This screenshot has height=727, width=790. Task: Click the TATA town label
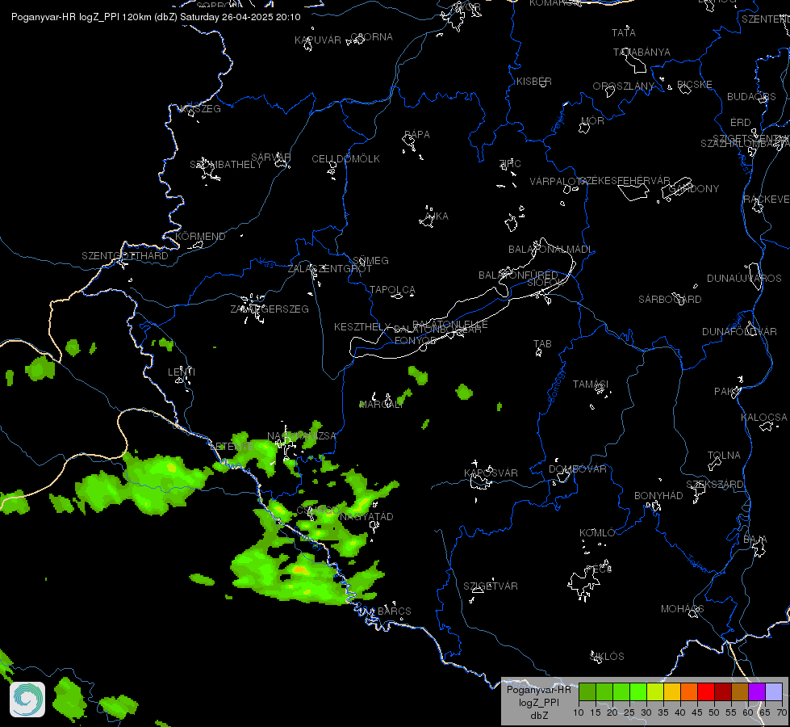(x=623, y=33)
